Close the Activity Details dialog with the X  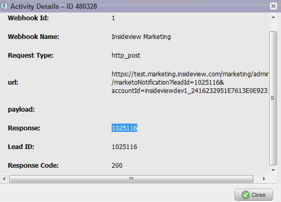[273, 6]
